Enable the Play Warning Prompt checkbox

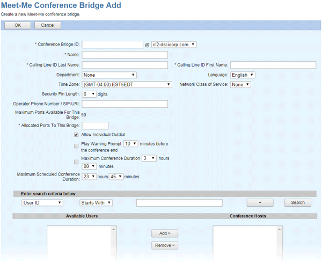(x=76, y=145)
